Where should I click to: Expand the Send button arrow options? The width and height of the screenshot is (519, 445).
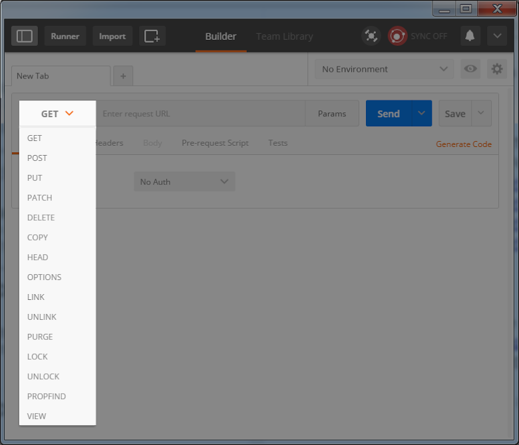(x=422, y=113)
